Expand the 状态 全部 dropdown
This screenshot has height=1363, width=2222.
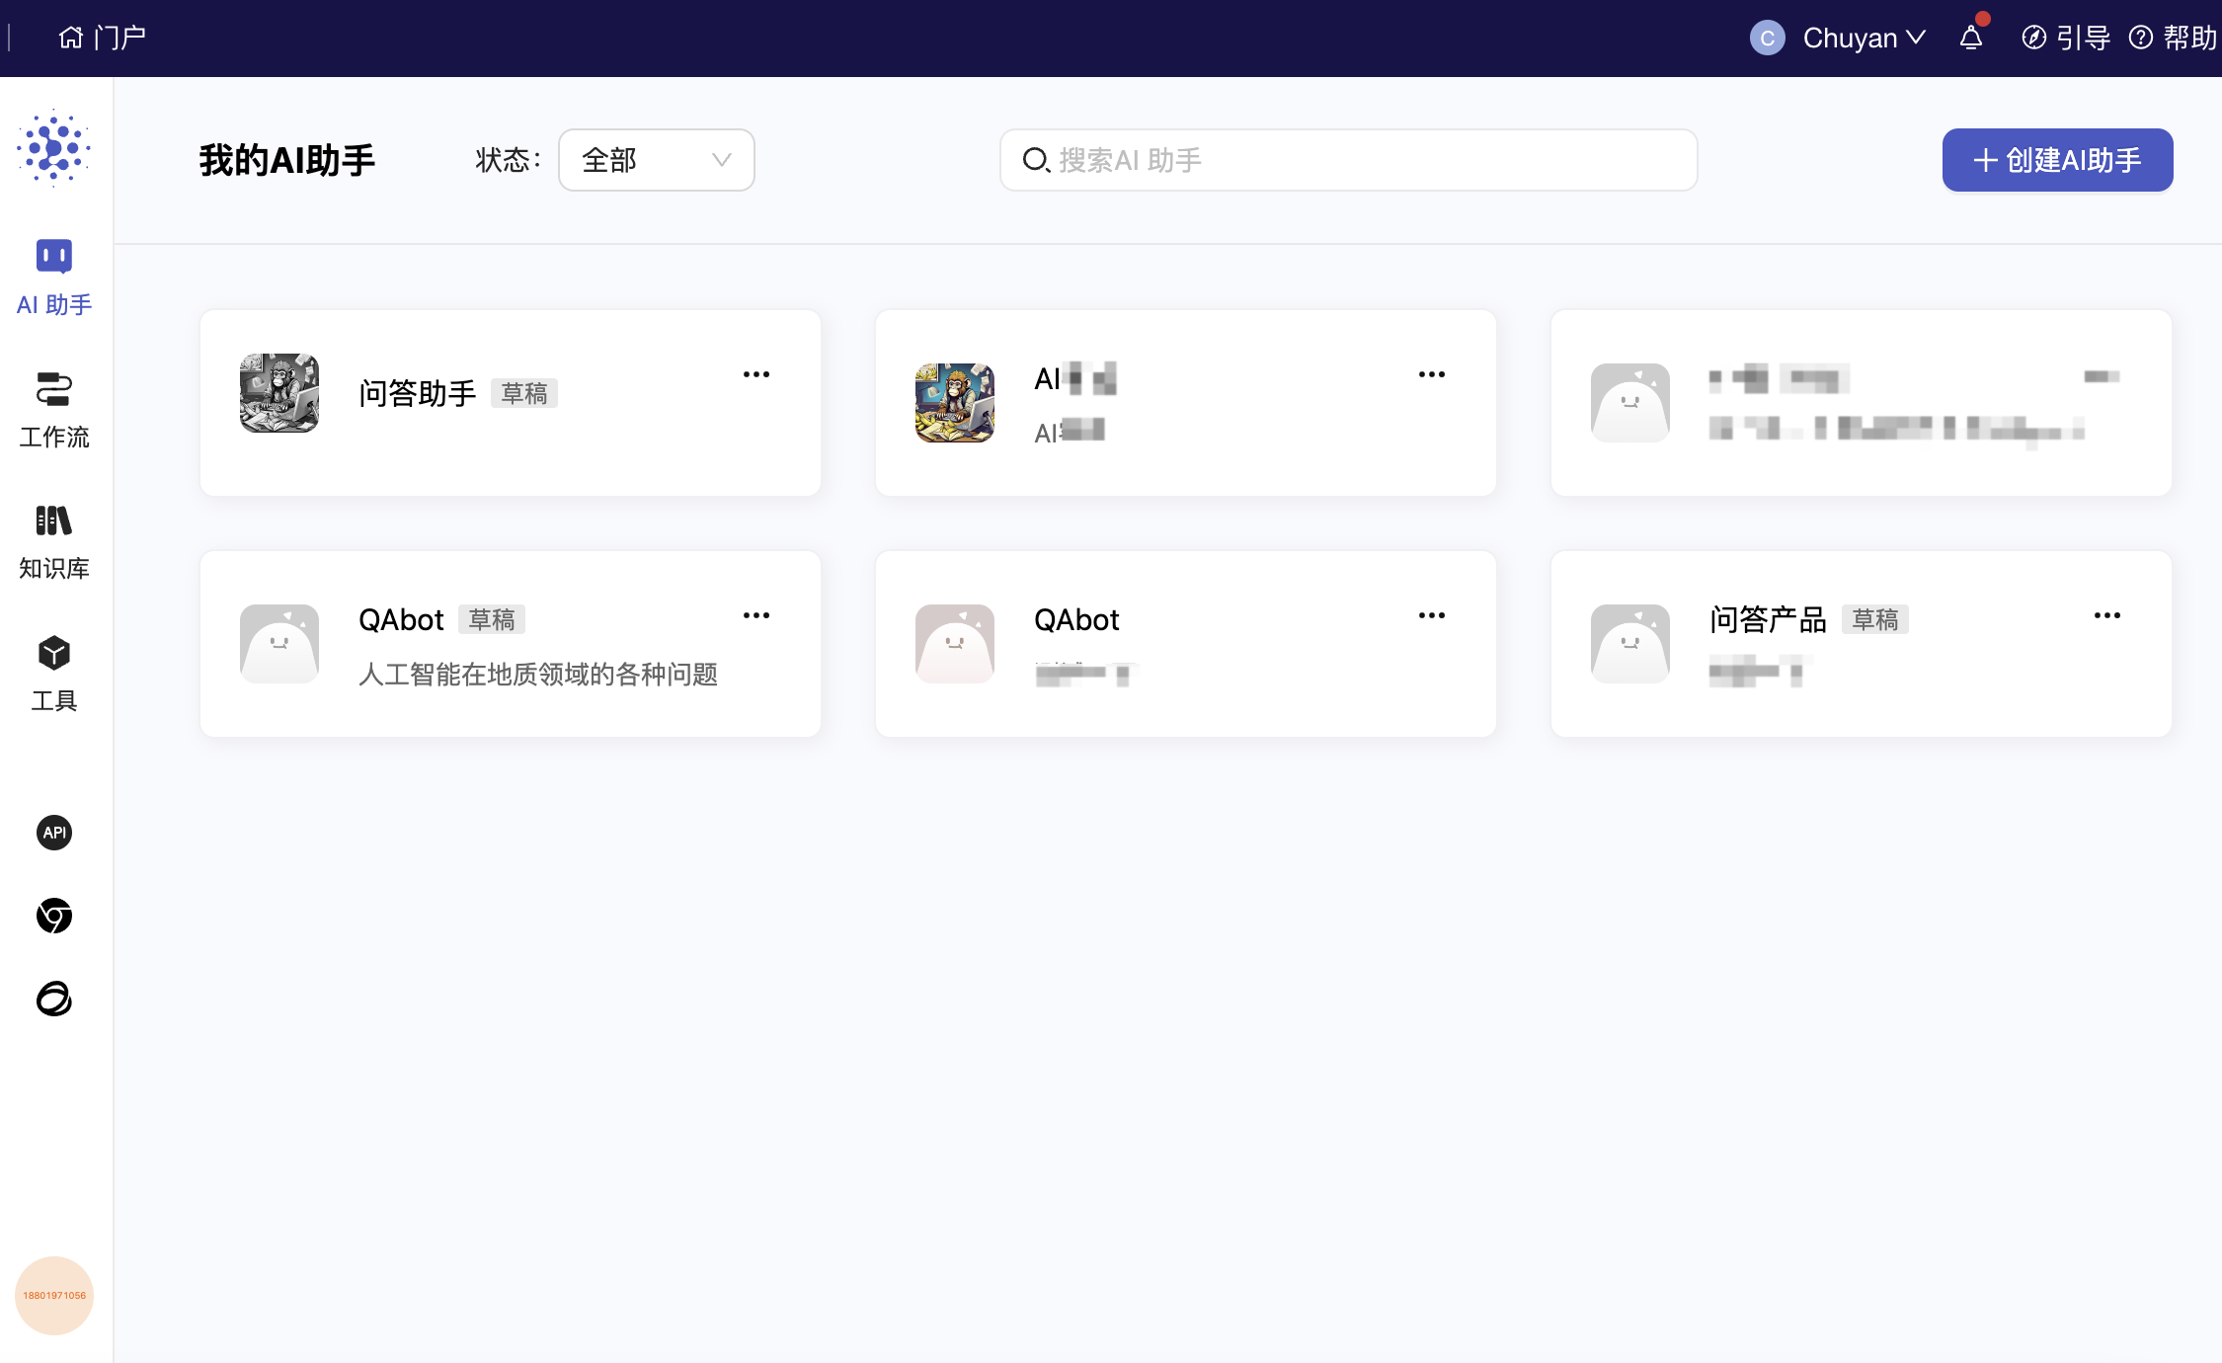click(656, 160)
